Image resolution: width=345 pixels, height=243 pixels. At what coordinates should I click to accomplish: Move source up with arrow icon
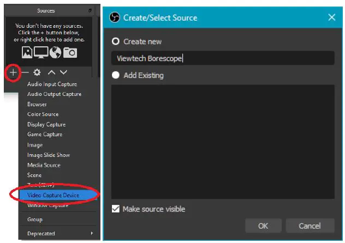(51, 72)
